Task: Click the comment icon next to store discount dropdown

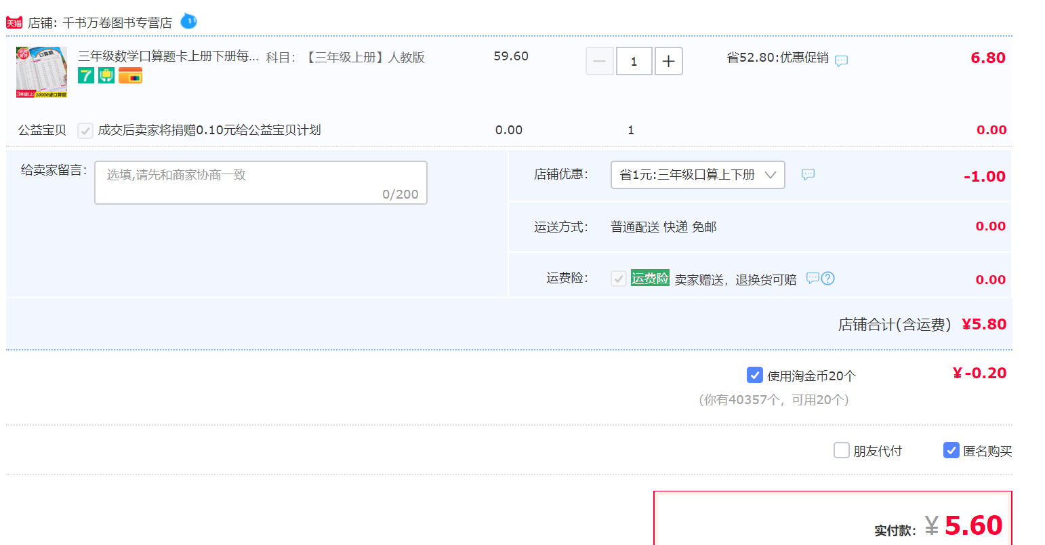Action: [x=808, y=174]
